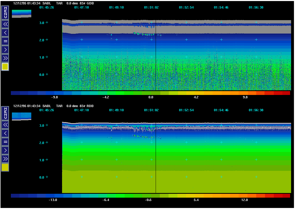295x209 pixels.
Task: Step forward with single right arrow, top panel
Action: [5, 49]
